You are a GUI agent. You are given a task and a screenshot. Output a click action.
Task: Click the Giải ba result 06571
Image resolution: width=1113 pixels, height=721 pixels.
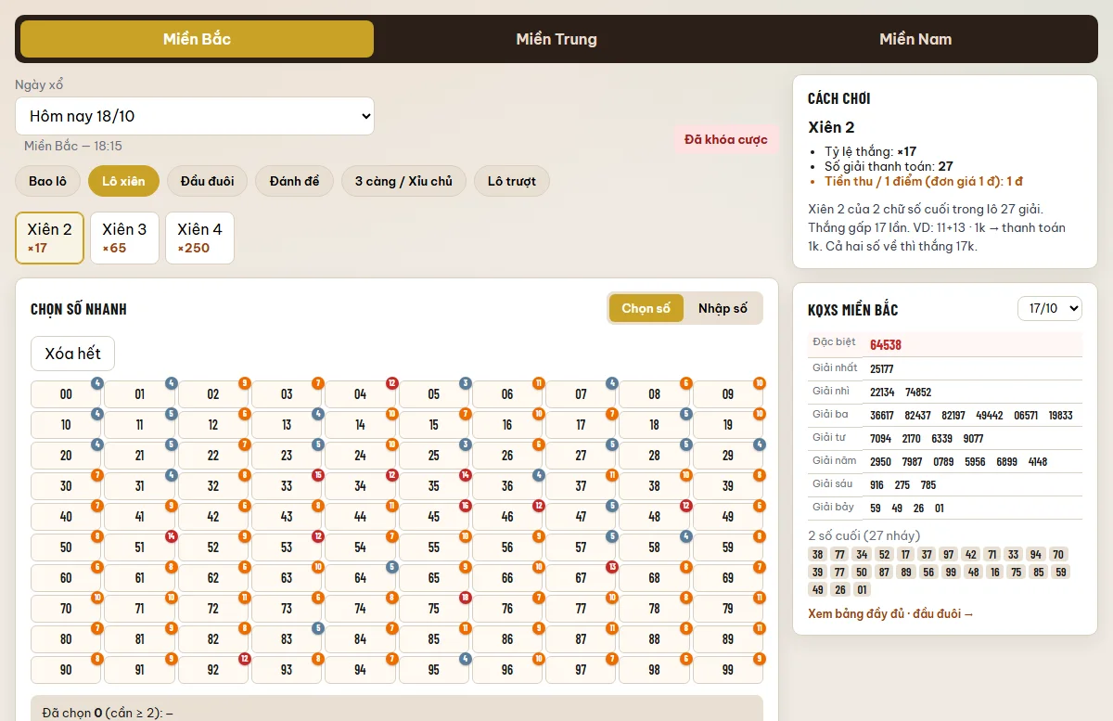(x=1026, y=416)
